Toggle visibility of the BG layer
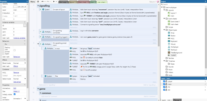 click(x=164, y=90)
